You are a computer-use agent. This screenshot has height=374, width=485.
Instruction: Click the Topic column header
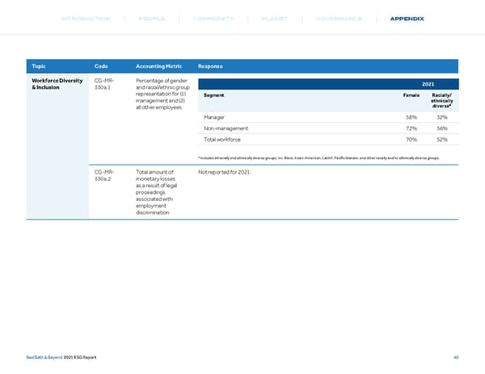[x=39, y=66]
